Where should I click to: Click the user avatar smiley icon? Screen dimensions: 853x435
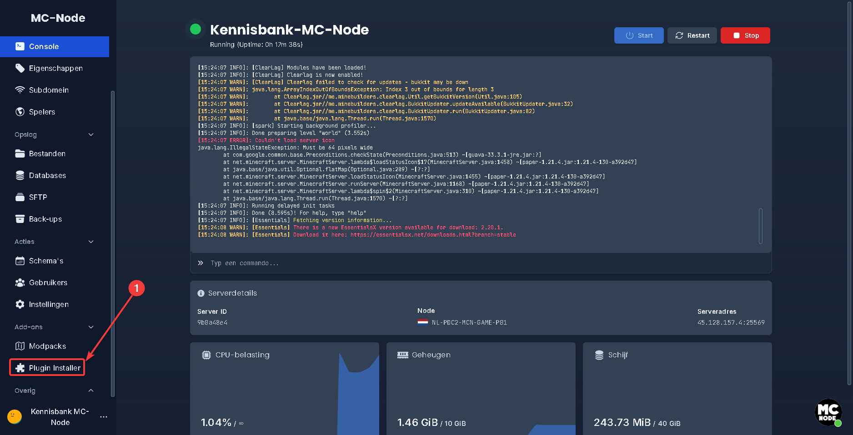15,417
